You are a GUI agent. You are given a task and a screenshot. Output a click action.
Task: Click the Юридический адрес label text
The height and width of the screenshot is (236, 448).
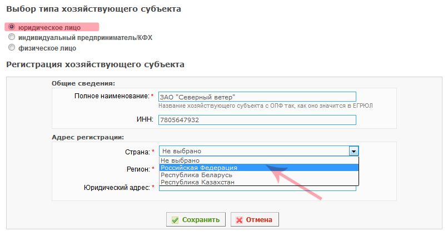click(x=117, y=188)
